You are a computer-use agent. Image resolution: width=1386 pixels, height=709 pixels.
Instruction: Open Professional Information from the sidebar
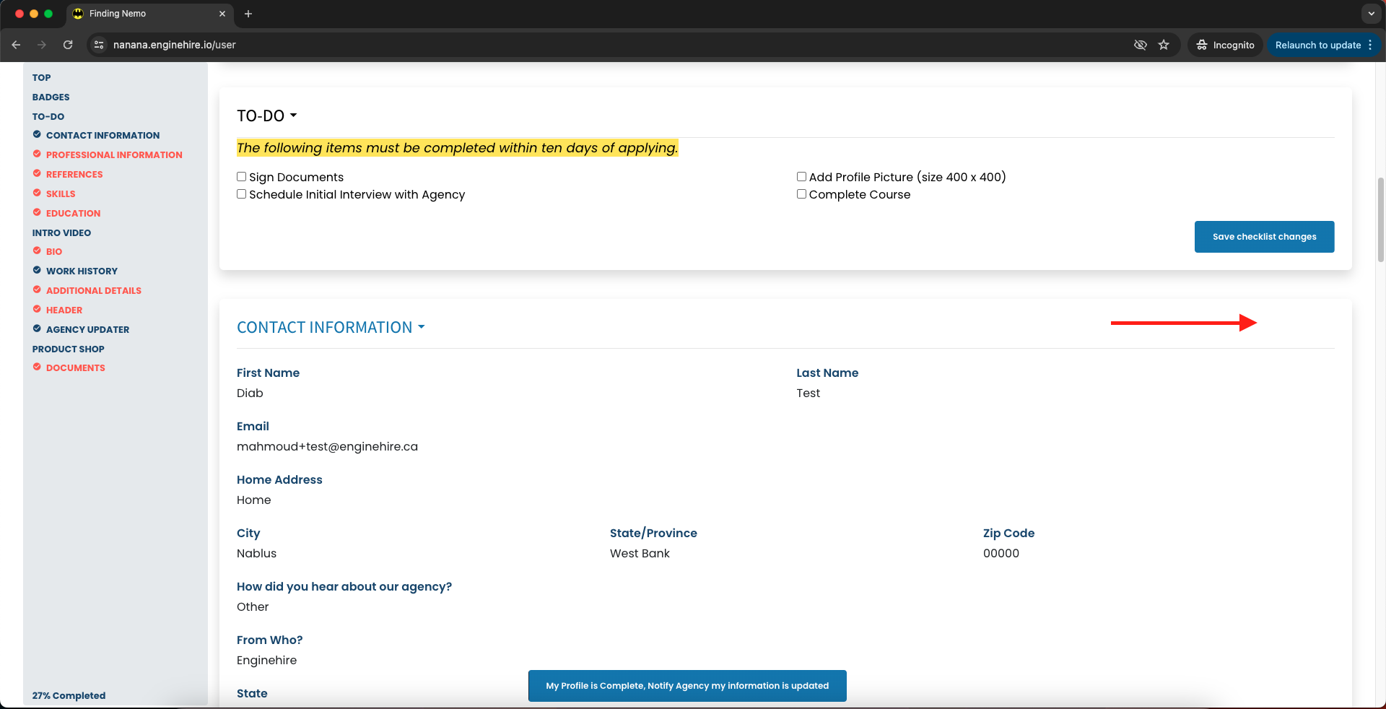pyautogui.click(x=114, y=155)
